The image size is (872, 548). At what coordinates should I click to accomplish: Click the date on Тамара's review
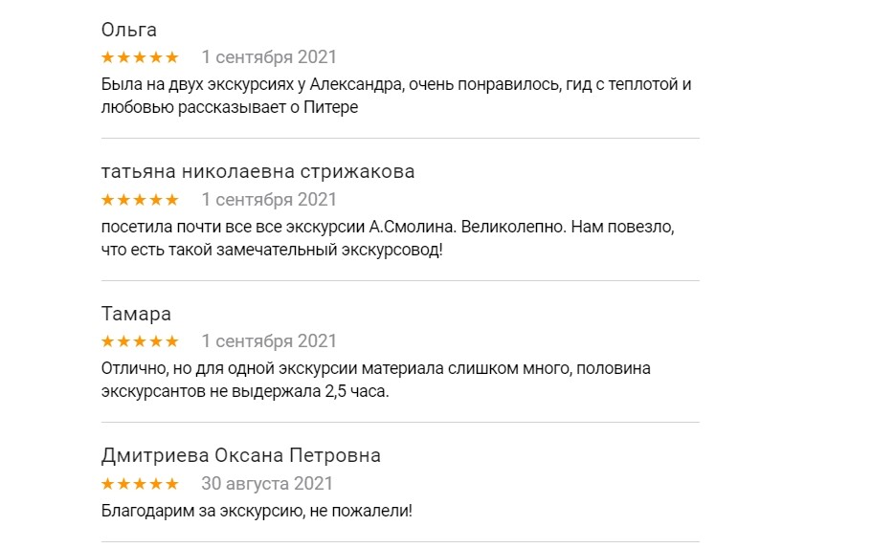pos(269,341)
